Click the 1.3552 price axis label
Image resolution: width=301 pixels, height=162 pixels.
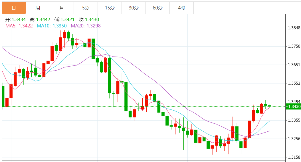click(294, 83)
